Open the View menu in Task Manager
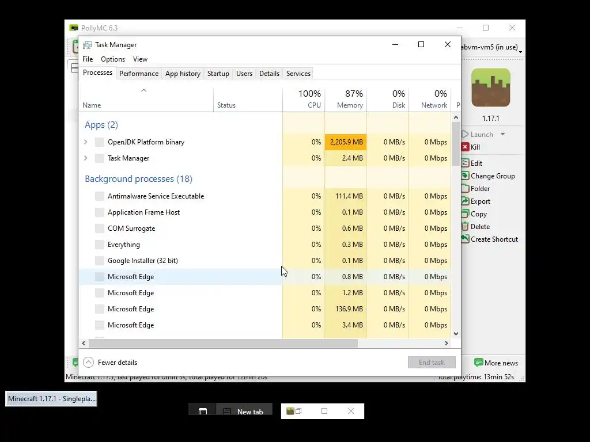590x442 pixels. [140, 59]
